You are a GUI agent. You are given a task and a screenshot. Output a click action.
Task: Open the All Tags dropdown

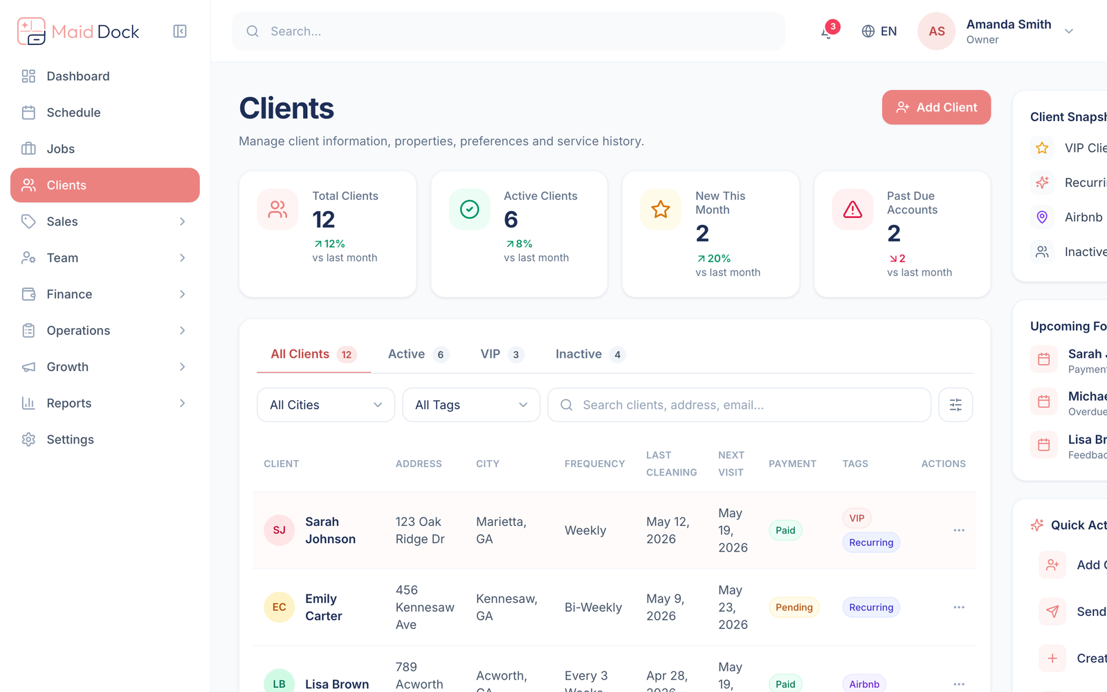(471, 405)
